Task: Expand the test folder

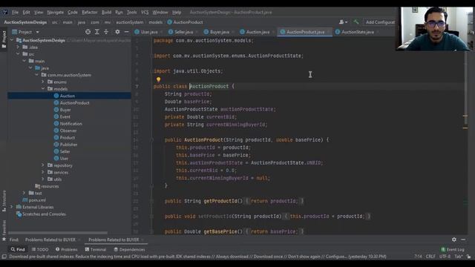Action: (x=24, y=193)
